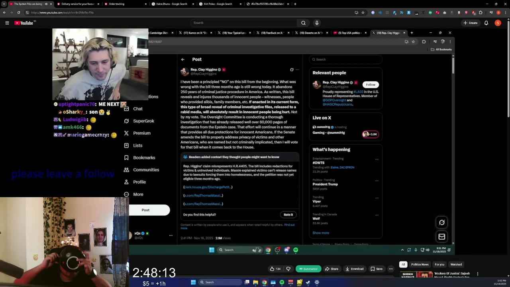Go back from the X post view
The image size is (510, 287).
click(182, 59)
